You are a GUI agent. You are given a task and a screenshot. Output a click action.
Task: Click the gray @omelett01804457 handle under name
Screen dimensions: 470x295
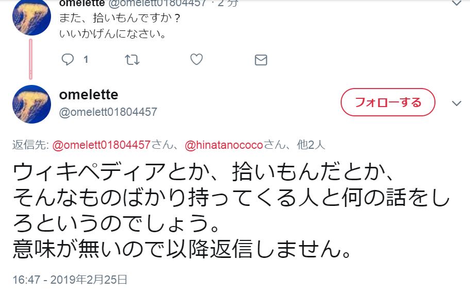click(108, 112)
